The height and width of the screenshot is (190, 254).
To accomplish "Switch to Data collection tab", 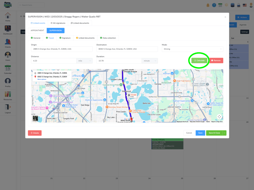I will [x=108, y=38].
